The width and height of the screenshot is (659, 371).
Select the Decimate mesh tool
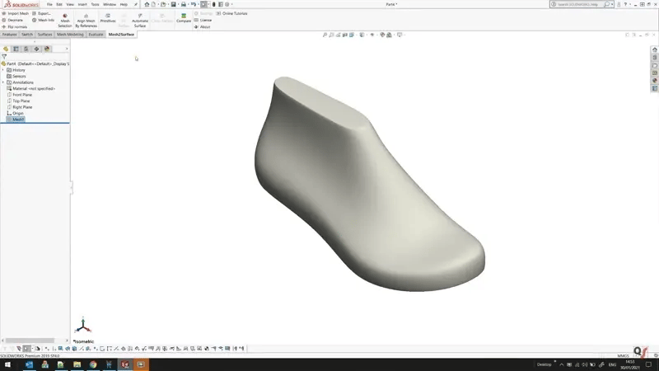click(15, 20)
